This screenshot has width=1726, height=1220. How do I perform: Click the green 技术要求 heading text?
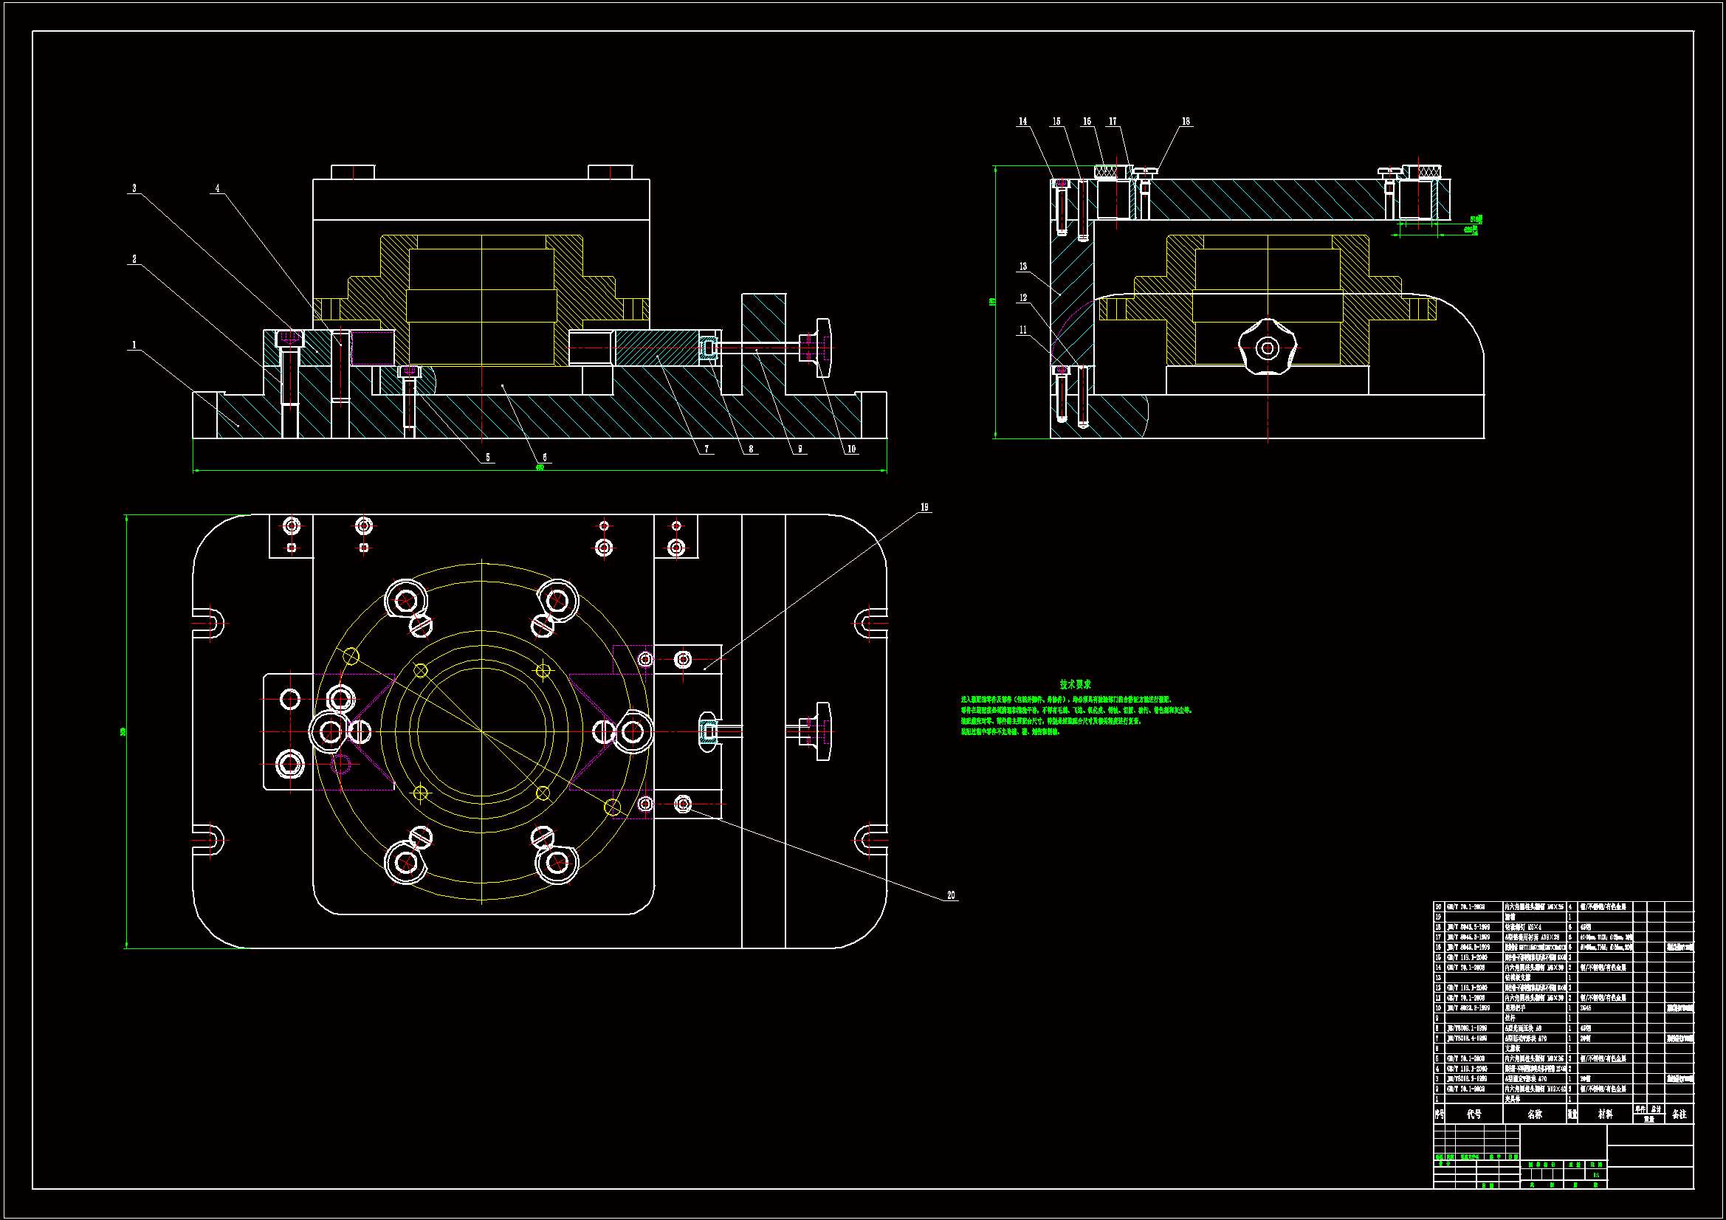coord(1075,684)
